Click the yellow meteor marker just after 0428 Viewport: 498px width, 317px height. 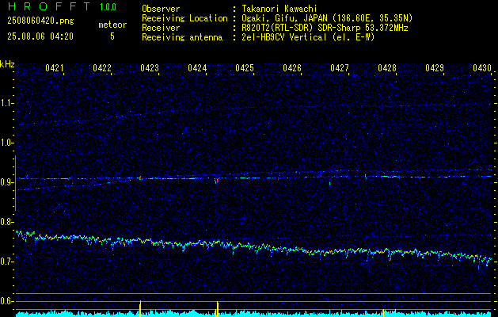click(395, 312)
